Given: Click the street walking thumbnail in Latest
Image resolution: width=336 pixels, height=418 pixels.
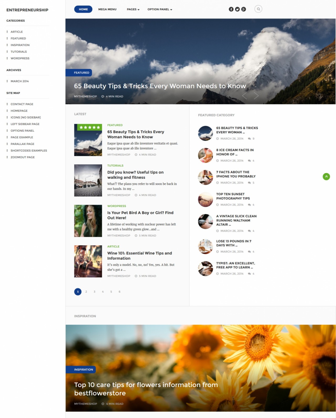Looking at the screenshot, I should [88, 180].
